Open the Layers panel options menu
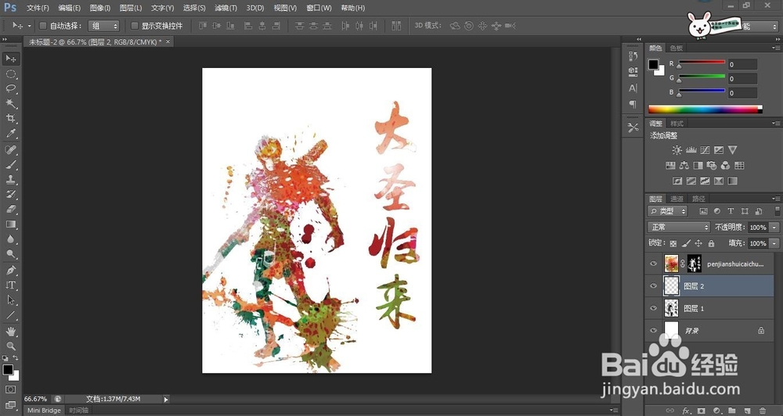783x416 pixels. [776, 199]
